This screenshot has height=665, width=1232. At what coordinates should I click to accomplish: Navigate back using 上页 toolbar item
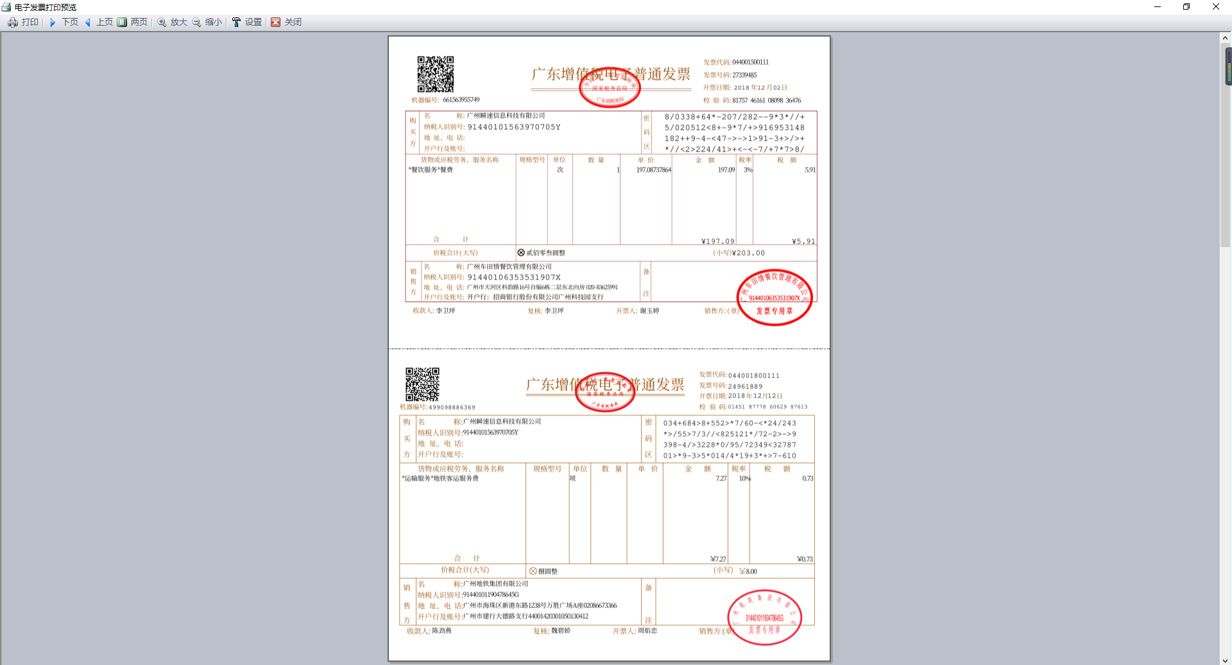click(x=105, y=22)
